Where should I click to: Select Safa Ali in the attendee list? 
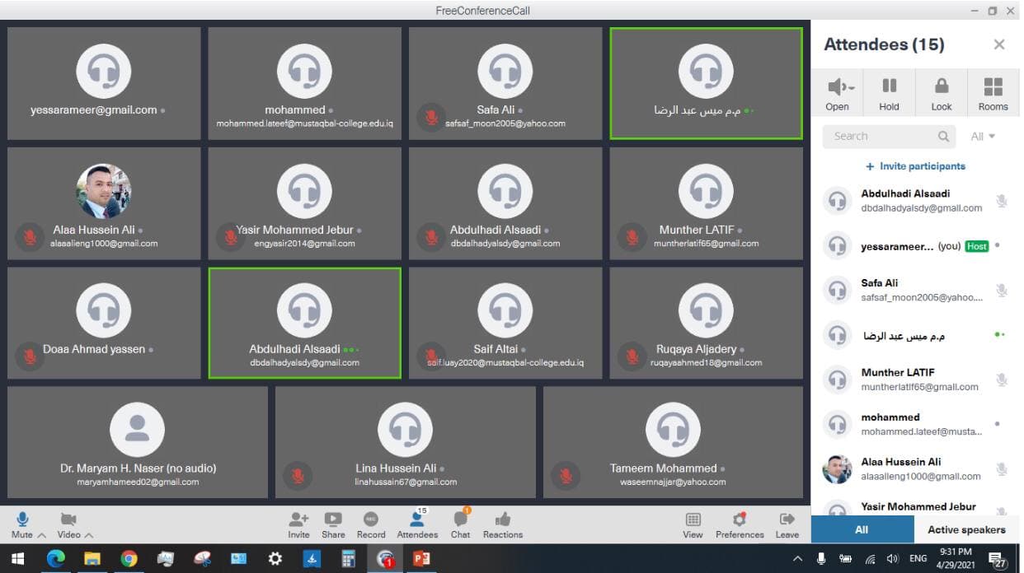point(915,290)
